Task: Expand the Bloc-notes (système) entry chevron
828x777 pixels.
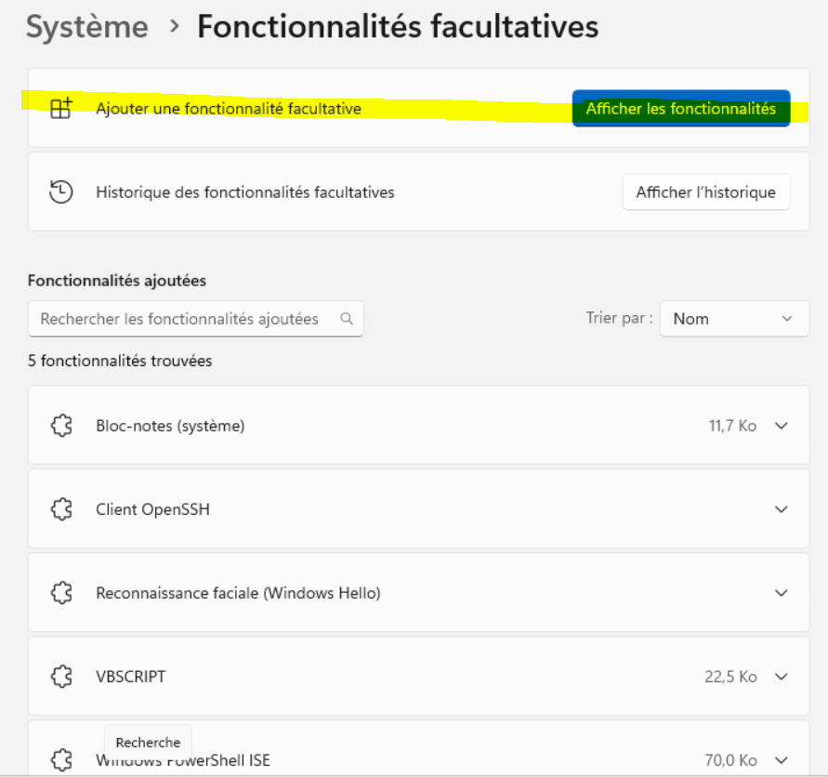Action: (x=782, y=426)
